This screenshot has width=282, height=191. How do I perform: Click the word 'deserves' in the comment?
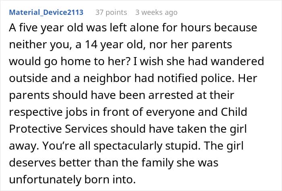click(32, 162)
